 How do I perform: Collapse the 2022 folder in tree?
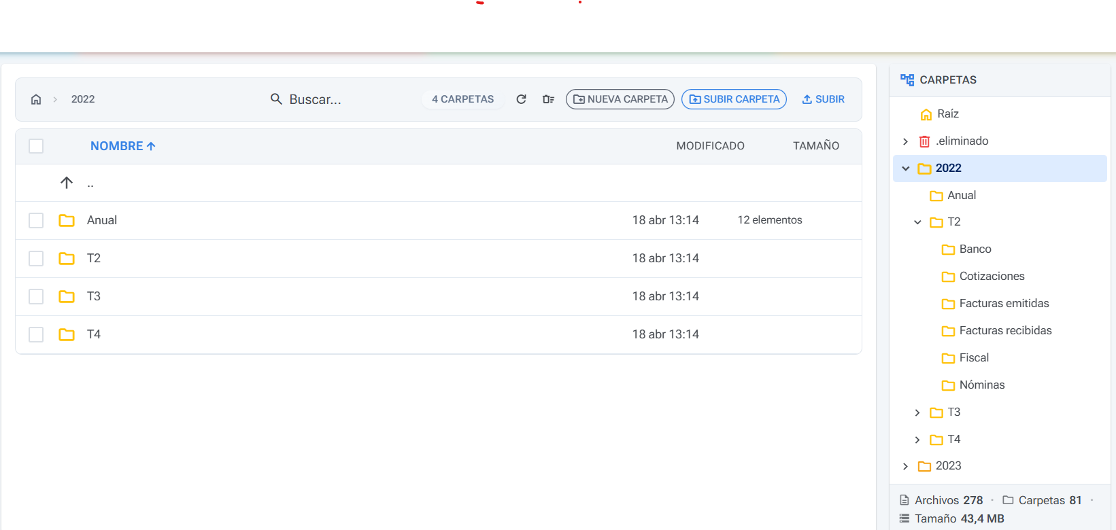(x=906, y=168)
